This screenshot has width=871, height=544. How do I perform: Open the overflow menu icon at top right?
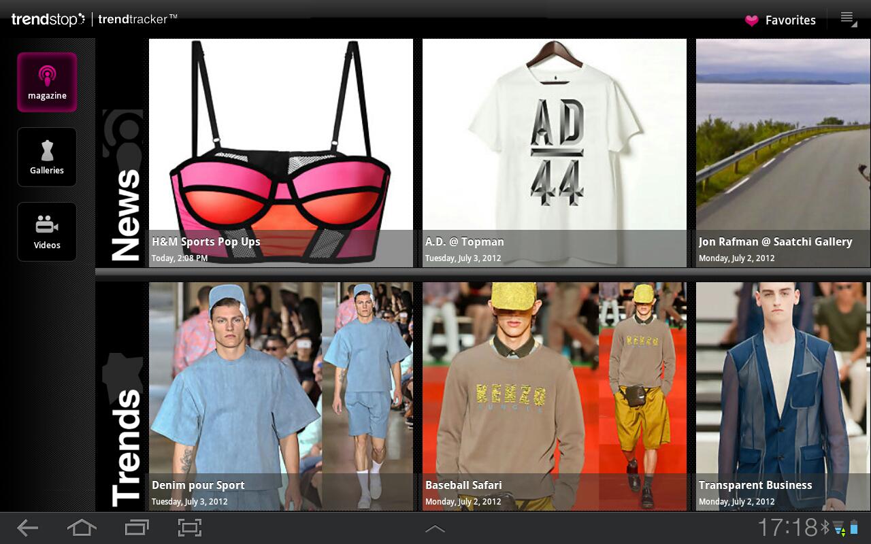point(848,19)
